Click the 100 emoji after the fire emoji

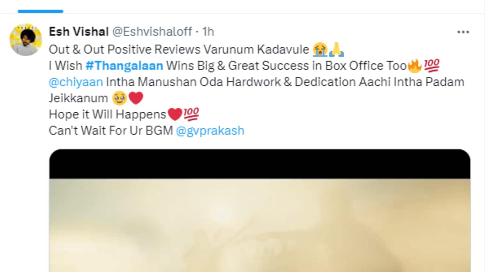tap(432, 66)
